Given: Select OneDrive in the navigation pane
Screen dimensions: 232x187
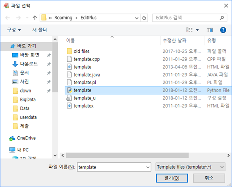Looking at the screenshot, I should click(x=26, y=138).
